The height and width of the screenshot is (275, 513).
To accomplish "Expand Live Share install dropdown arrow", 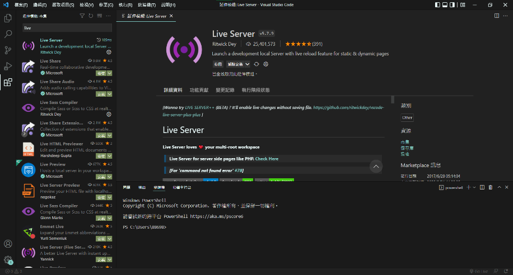I will coord(110,73).
